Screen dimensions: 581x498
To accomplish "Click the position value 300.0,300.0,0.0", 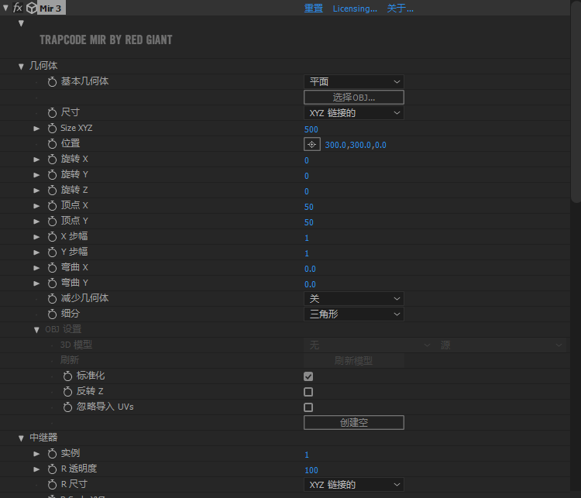I will click(356, 145).
